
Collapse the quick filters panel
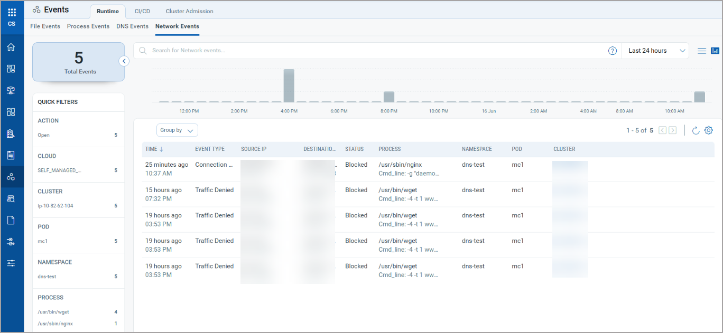(124, 61)
